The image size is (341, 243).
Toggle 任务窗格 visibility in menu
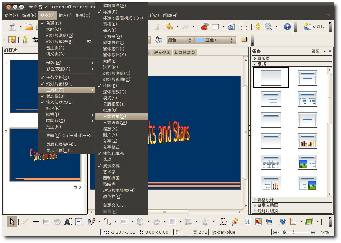57,77
